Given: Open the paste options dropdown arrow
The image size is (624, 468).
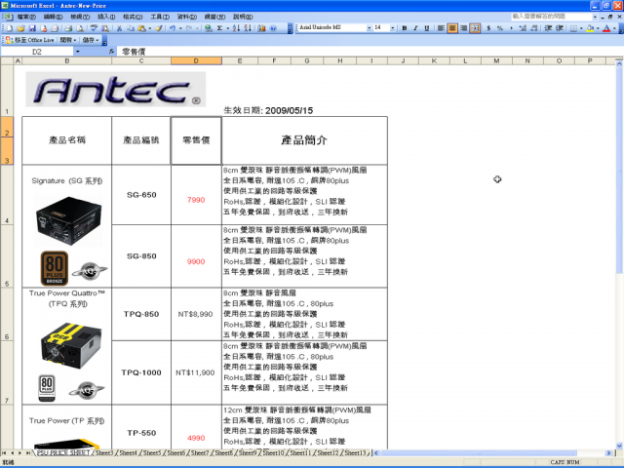Looking at the screenshot, I should pos(149,28).
